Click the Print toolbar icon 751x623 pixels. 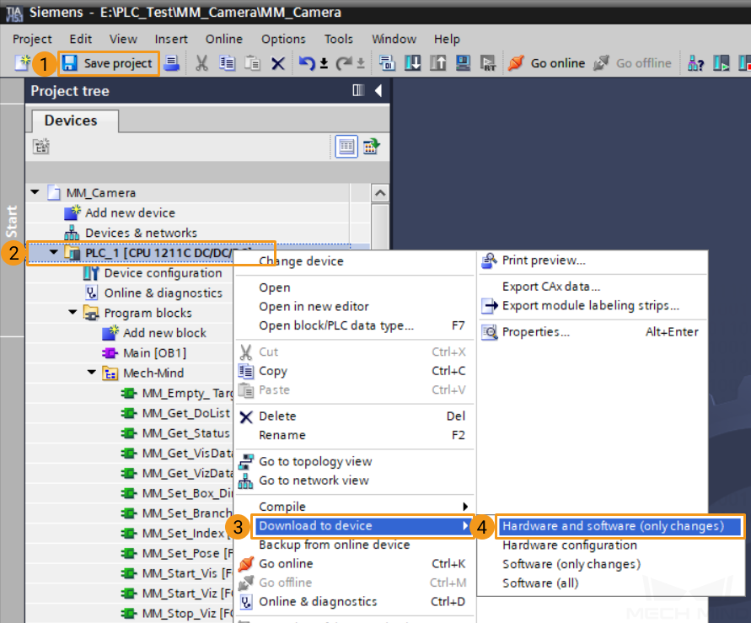[171, 63]
